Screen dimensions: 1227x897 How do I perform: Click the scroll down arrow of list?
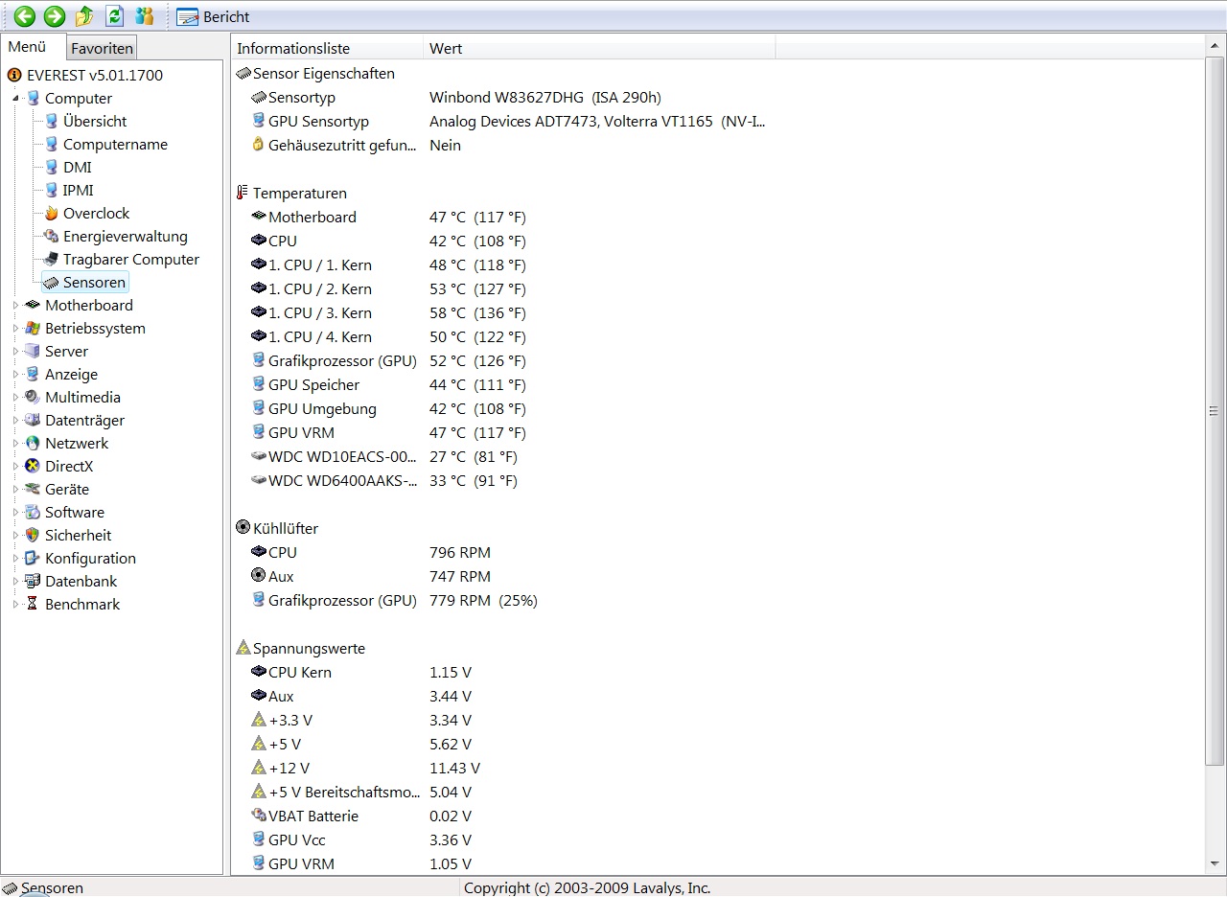pos(1215,864)
